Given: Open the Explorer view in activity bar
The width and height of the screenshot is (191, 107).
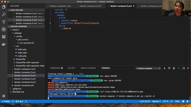Looking at the screenshot, I should click(x=4, y=7).
